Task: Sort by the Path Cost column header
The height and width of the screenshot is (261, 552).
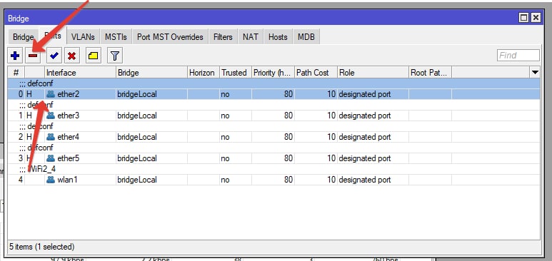Action: click(316, 73)
